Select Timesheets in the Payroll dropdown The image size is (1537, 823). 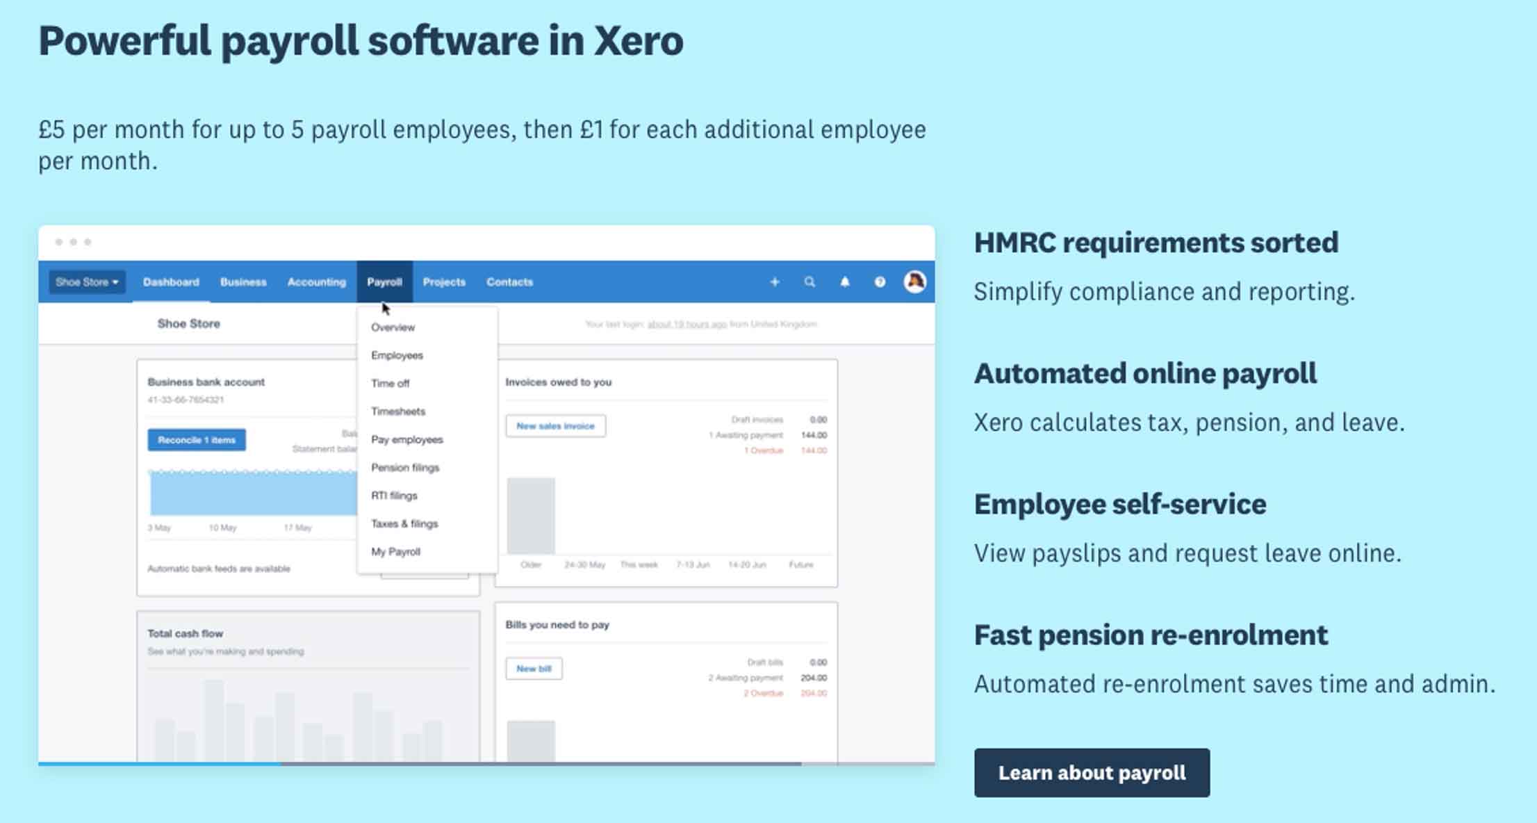point(397,411)
